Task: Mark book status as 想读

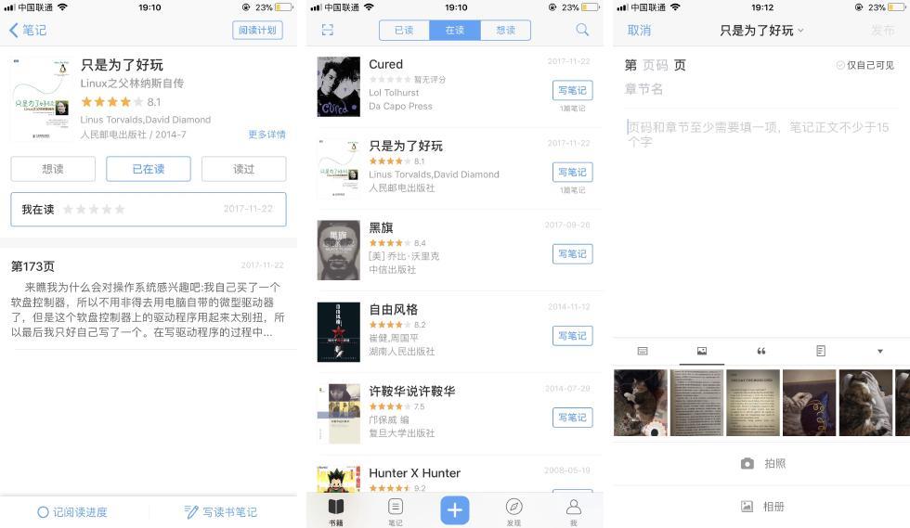Action: tap(53, 169)
